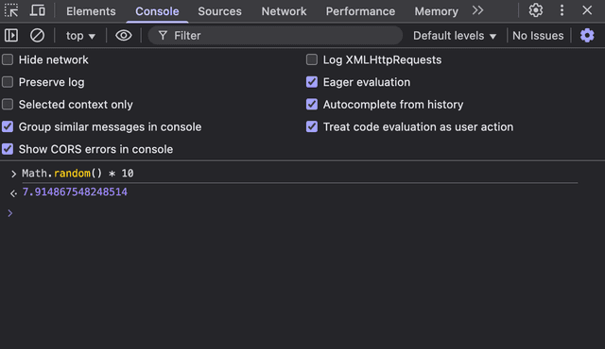Open the three-dot customize menu
The height and width of the screenshot is (349, 605).
[x=562, y=10]
